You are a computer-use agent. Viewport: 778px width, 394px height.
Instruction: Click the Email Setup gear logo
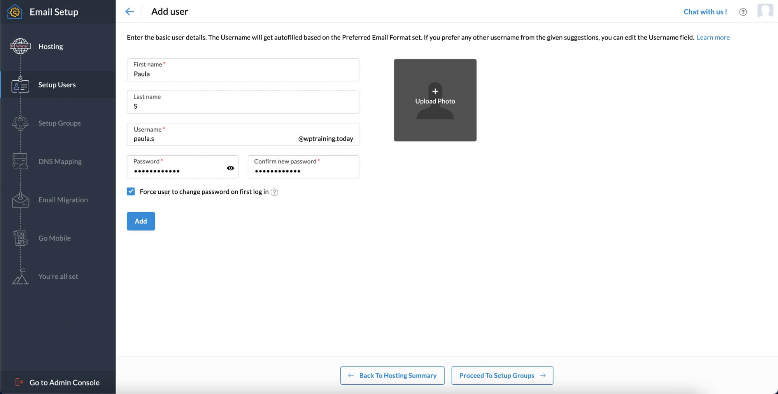pos(14,12)
